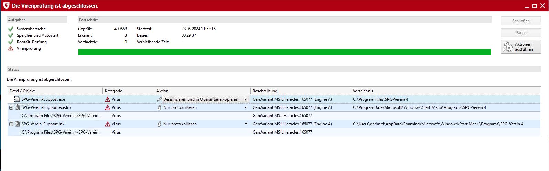The height and width of the screenshot is (171, 549).
Task: Click the green scan progress bar
Action: [x=284, y=52]
